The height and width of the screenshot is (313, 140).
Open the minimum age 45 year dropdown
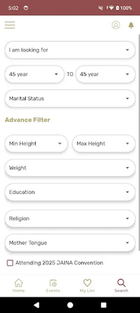(34, 74)
